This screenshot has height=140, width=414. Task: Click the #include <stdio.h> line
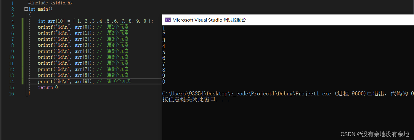click(50, 3)
